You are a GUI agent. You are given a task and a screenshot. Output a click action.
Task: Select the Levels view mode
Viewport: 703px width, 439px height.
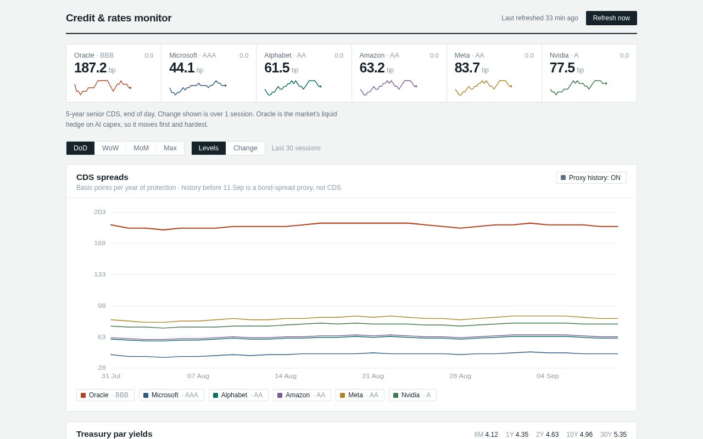[209, 148]
